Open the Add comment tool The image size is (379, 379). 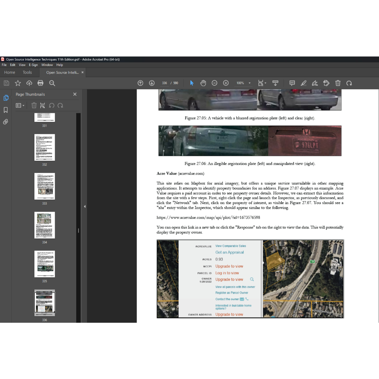(x=292, y=83)
